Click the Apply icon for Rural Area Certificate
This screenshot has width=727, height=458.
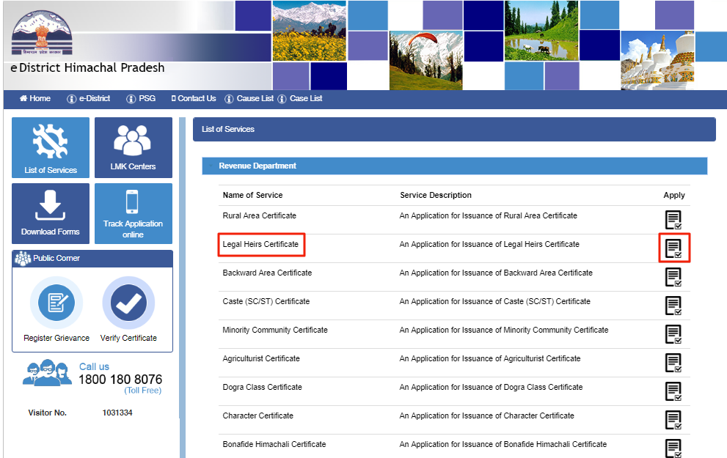click(673, 220)
